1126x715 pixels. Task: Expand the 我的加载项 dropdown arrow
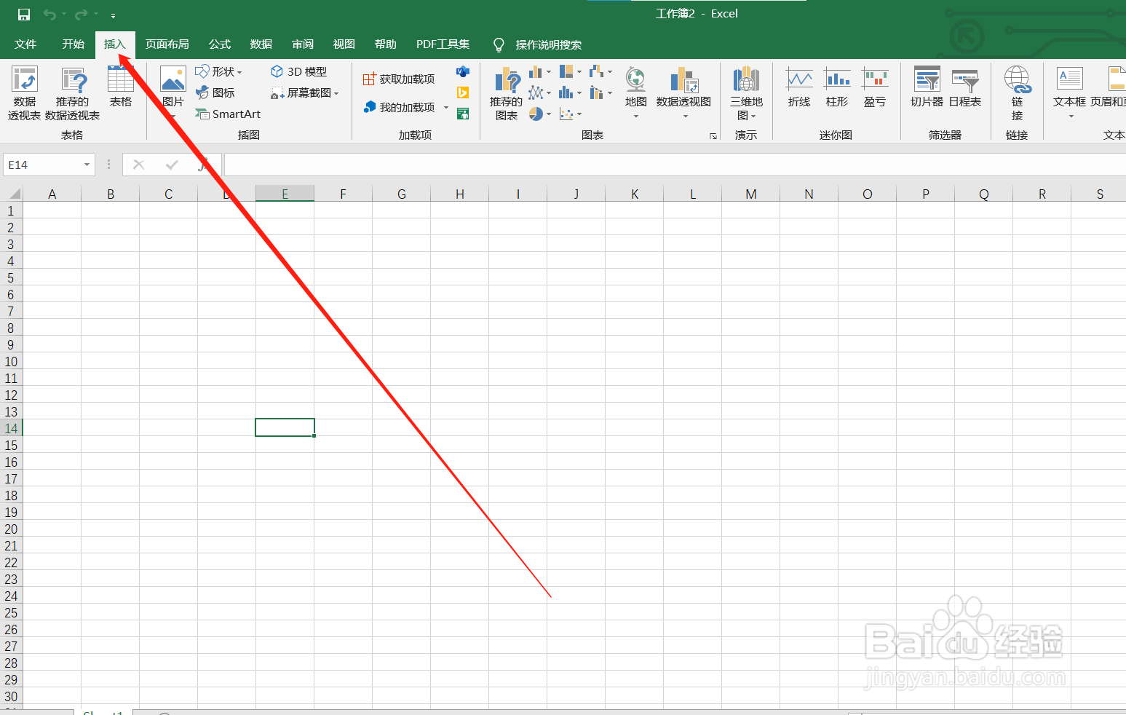[x=446, y=108]
